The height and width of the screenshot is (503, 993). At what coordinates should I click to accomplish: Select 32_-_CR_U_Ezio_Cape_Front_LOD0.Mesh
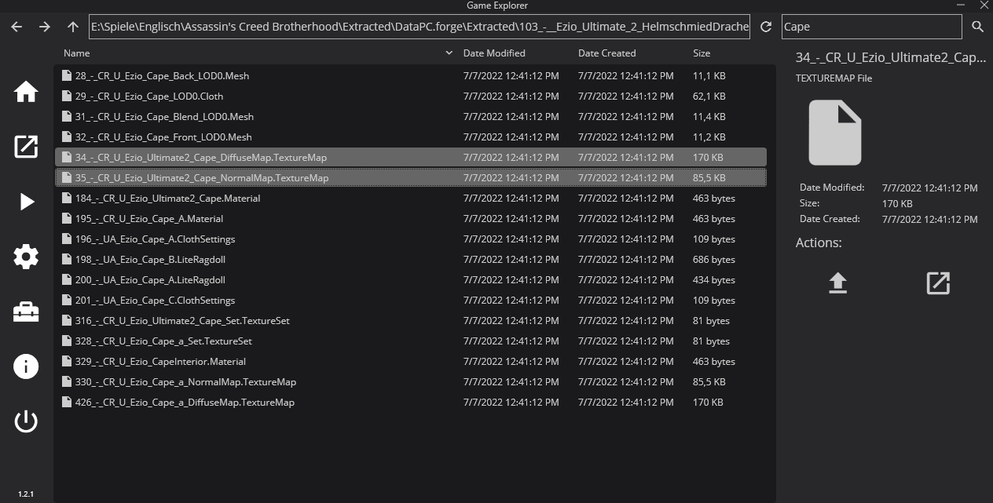[x=411, y=137]
